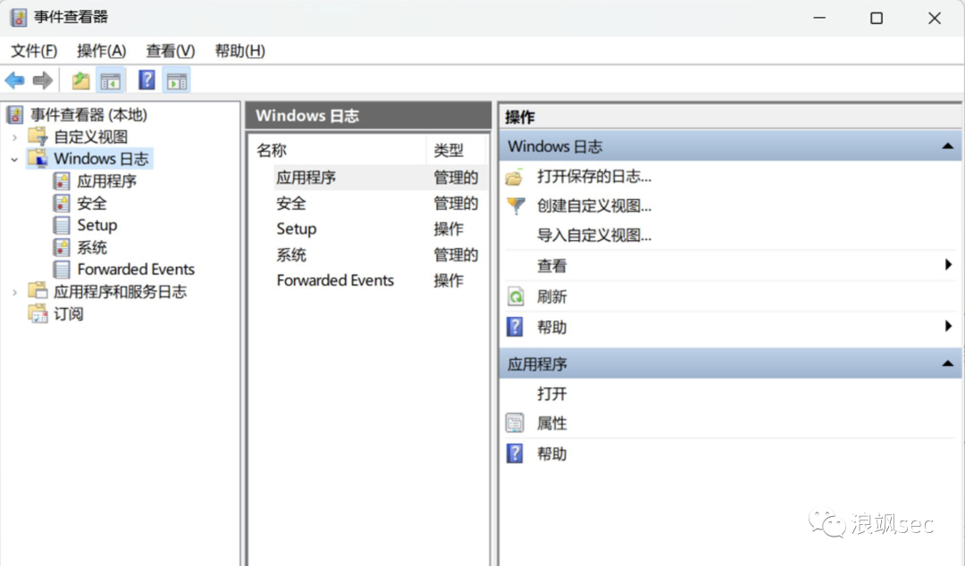Toggle the show/hide action pane icon
The image size is (965, 566).
coord(177,80)
